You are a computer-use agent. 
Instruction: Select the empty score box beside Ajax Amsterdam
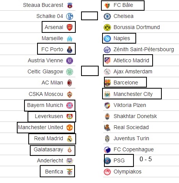pos(90,71)
